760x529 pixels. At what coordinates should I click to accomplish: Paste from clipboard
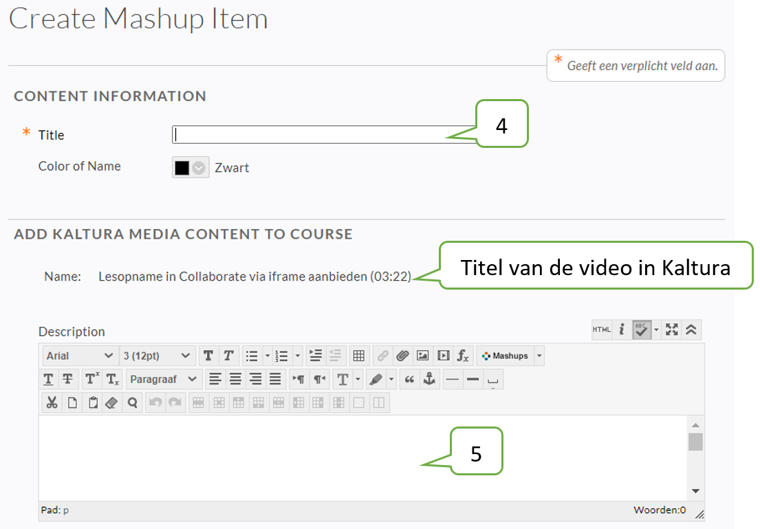pos(93,402)
